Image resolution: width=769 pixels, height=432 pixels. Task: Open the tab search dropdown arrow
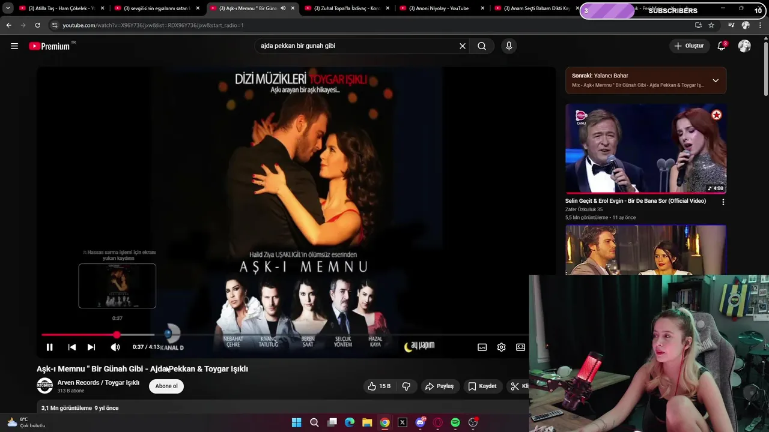(x=8, y=8)
